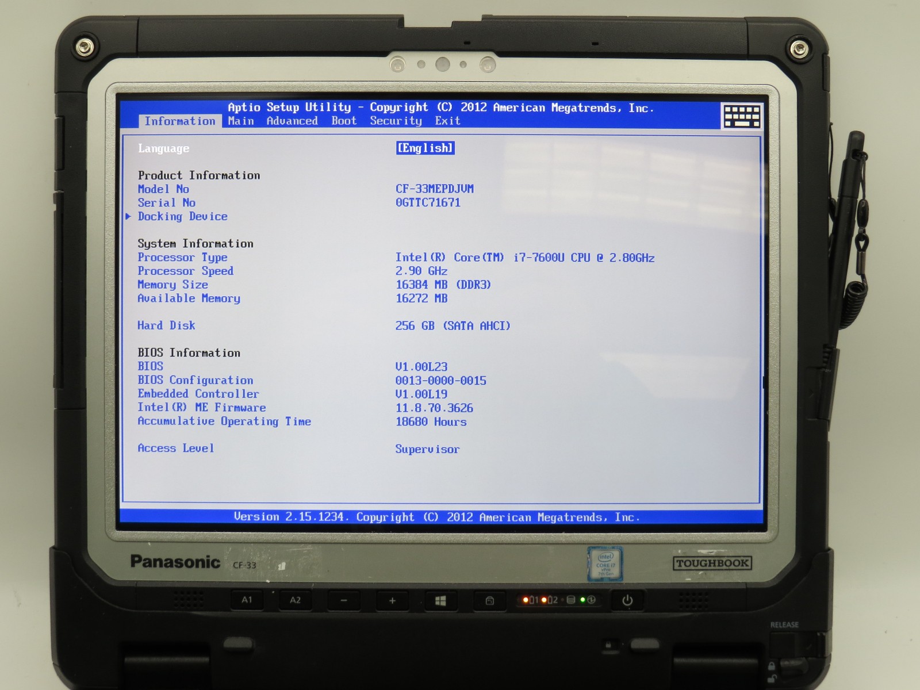Click the Hard Disk label

click(x=166, y=325)
